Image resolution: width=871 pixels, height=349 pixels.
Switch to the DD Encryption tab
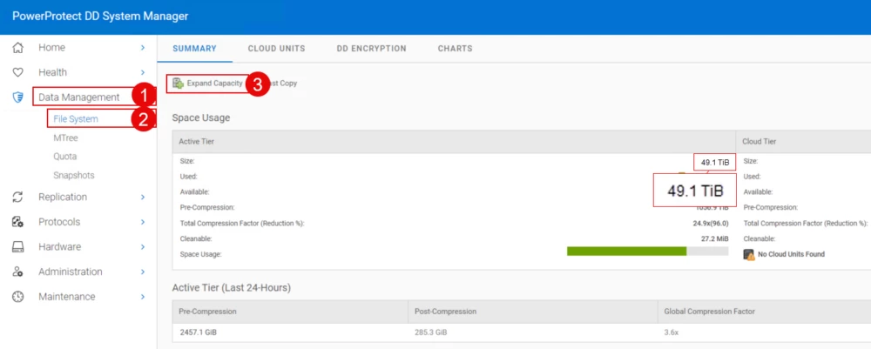point(372,48)
